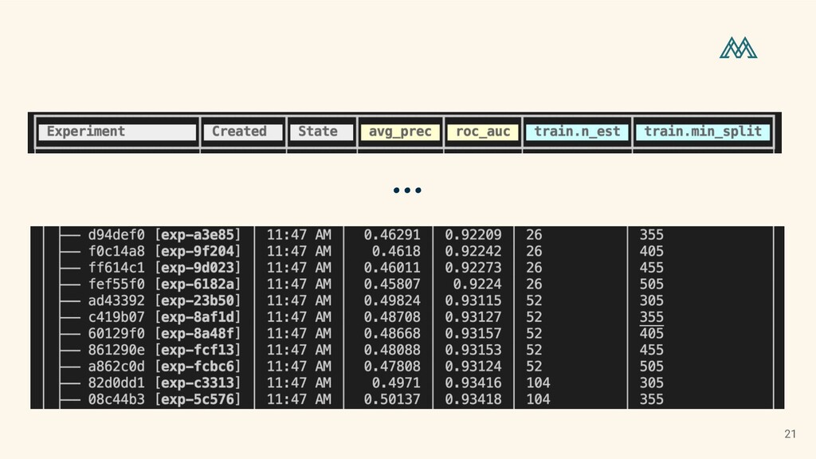
Task: Click experiment 82d0dd1 [exp-c3313]
Action: [x=164, y=383]
